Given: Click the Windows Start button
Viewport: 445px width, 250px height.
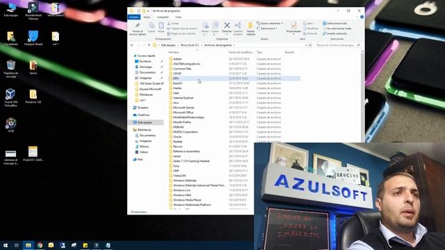Looking at the screenshot, I should pos(6,245).
